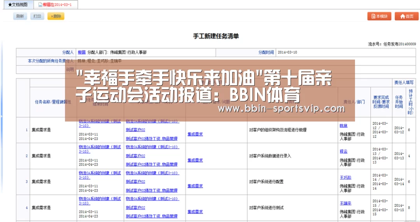The height and width of the screenshot is (222, 420).
Task: Open 测试客户02绩效工资.物品管理 link in row 1
Action: point(151,139)
